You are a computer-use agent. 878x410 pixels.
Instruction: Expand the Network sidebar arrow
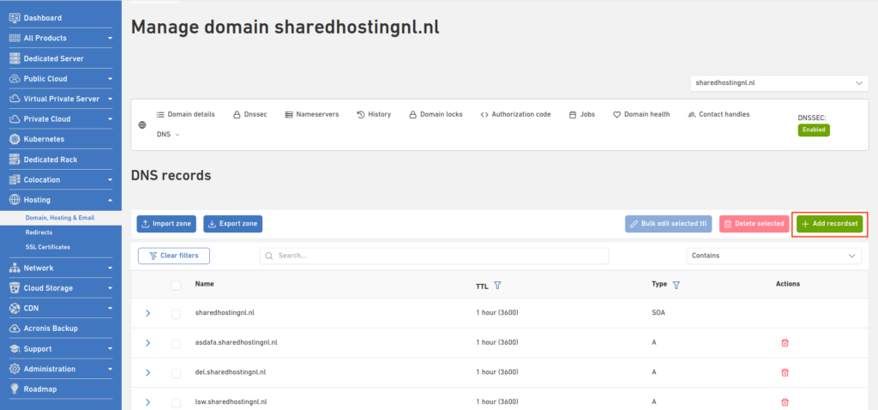point(111,268)
